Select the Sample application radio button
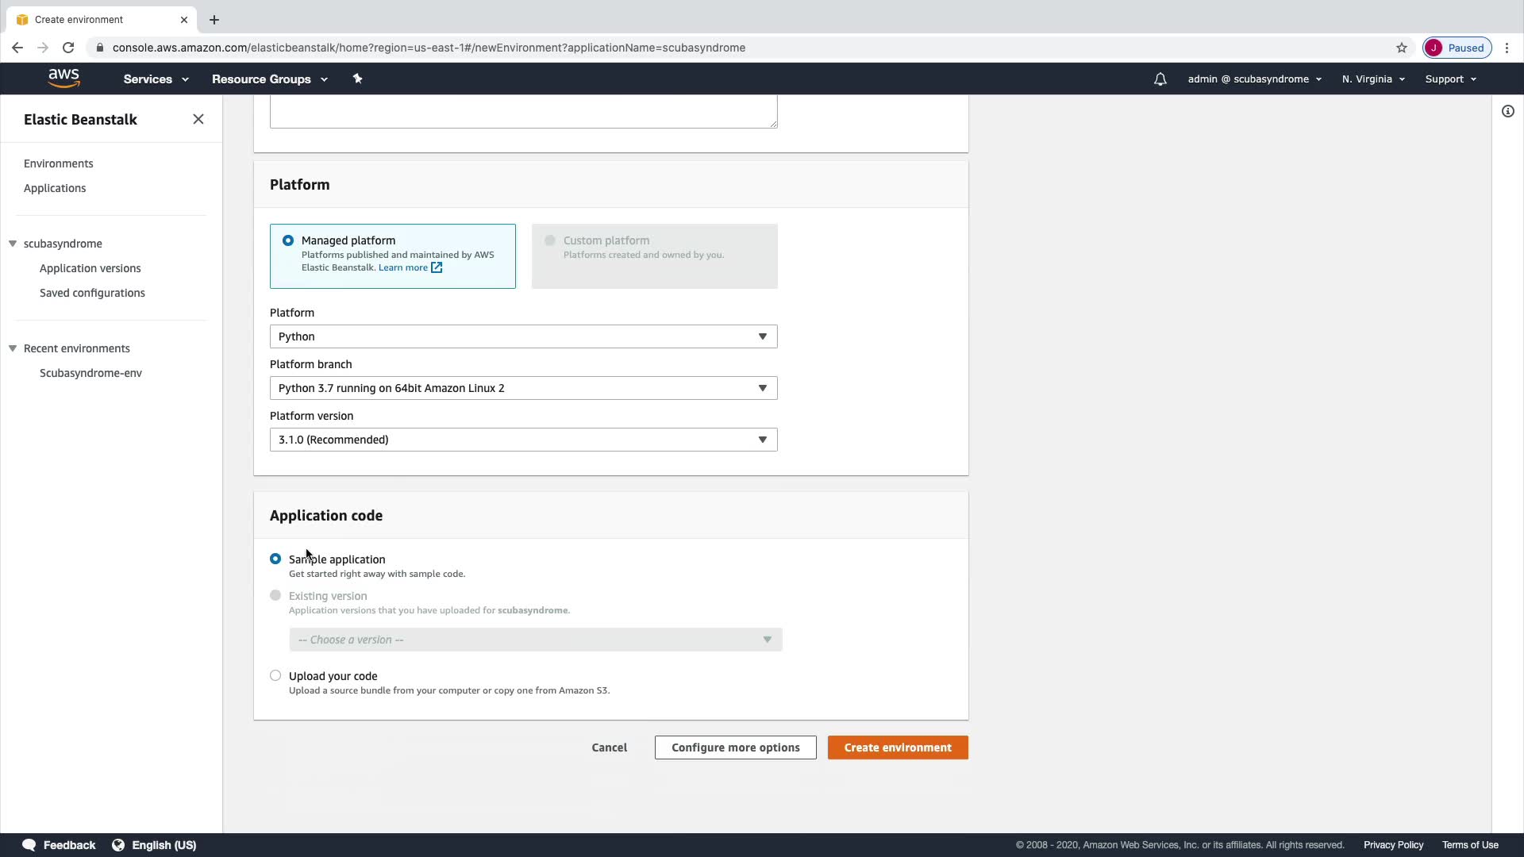 (x=275, y=559)
